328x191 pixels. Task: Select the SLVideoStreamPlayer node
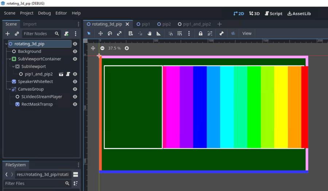click(x=42, y=97)
